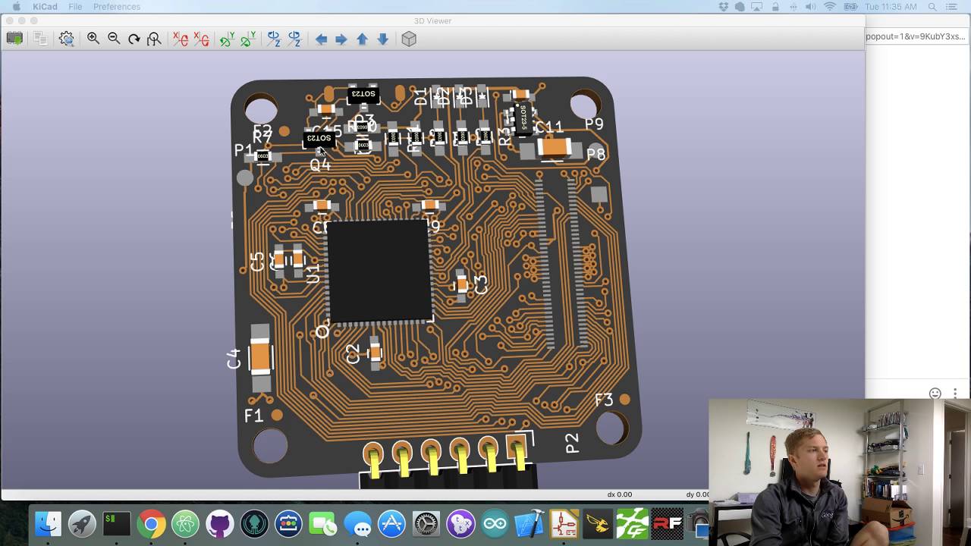
Task: Open Atom editor from the Dock
Action: pos(185,524)
